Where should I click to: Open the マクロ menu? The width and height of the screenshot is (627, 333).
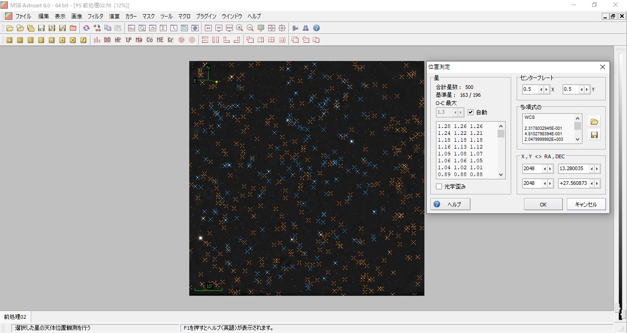[x=184, y=16]
